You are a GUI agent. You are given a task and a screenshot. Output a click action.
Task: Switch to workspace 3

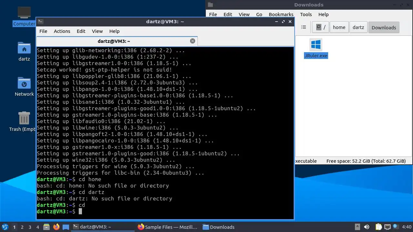(30, 227)
